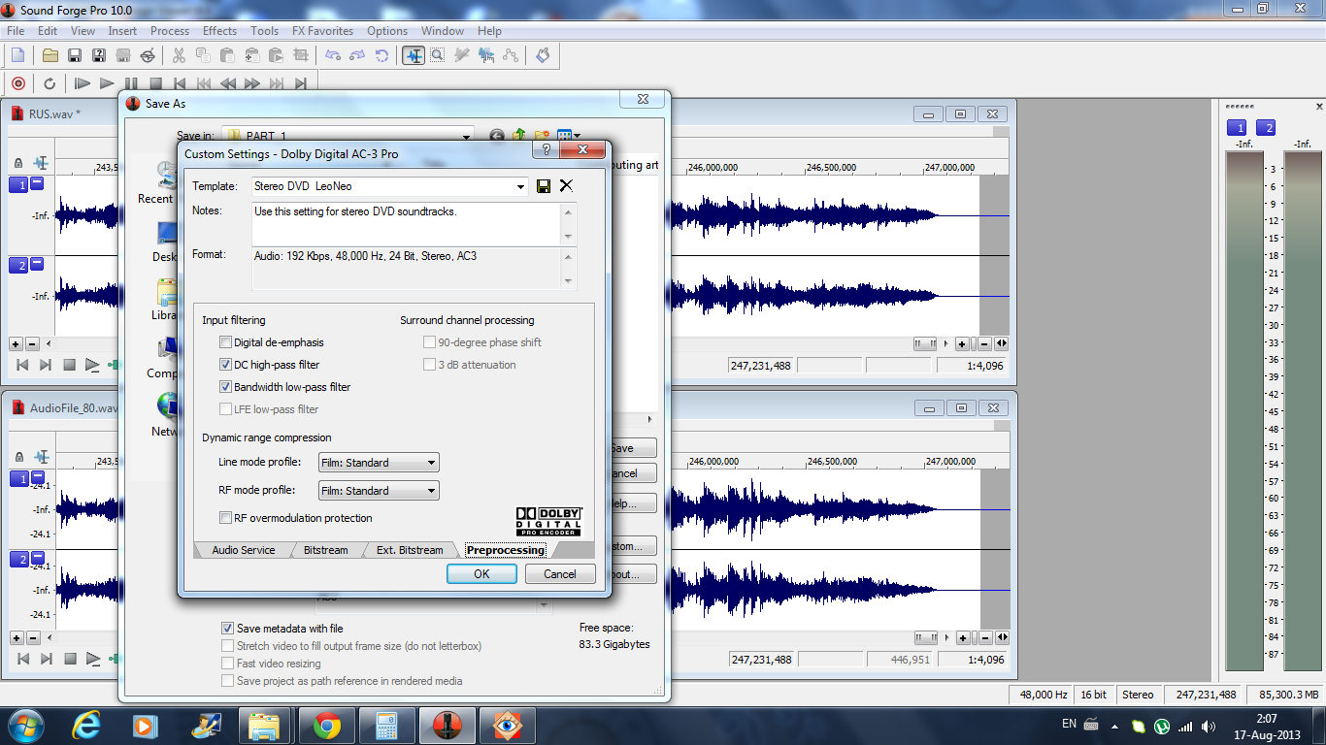Click Rewind in main transport bar

click(228, 83)
